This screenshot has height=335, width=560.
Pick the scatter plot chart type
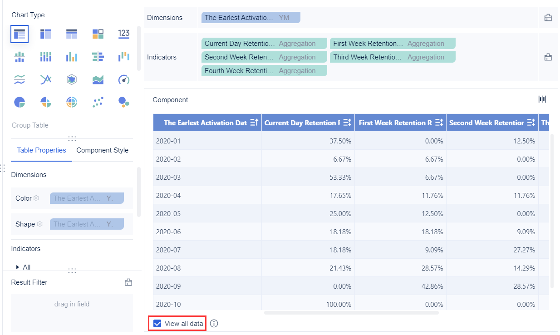tap(98, 102)
